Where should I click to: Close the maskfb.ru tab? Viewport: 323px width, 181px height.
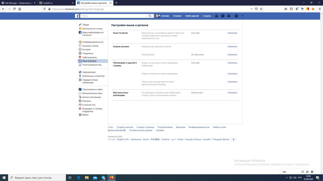click(x=73, y=3)
